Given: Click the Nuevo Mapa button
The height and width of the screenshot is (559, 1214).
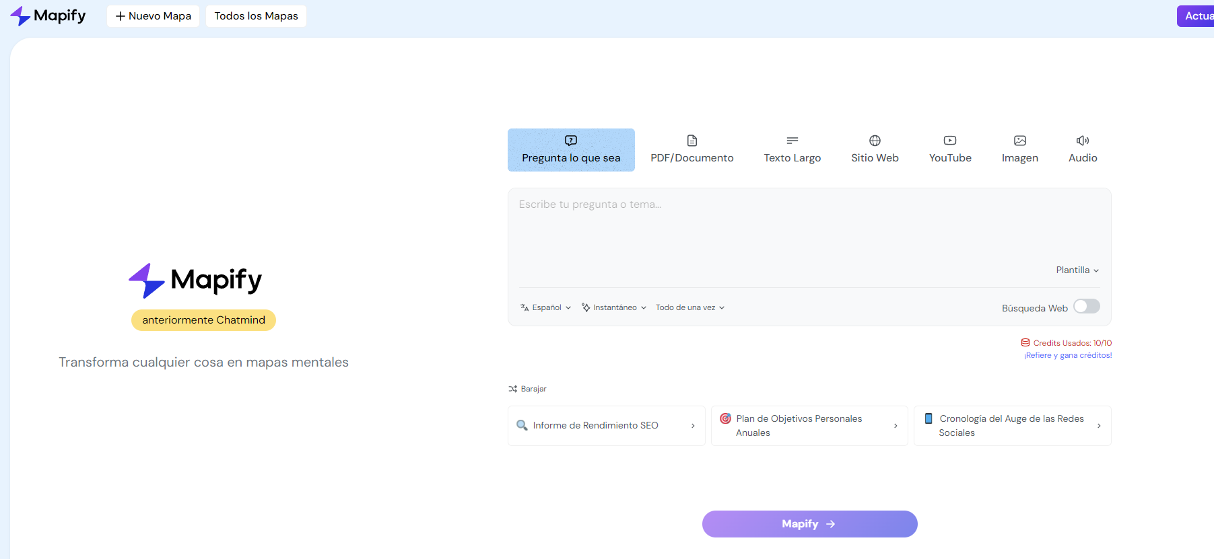Looking at the screenshot, I should [153, 16].
